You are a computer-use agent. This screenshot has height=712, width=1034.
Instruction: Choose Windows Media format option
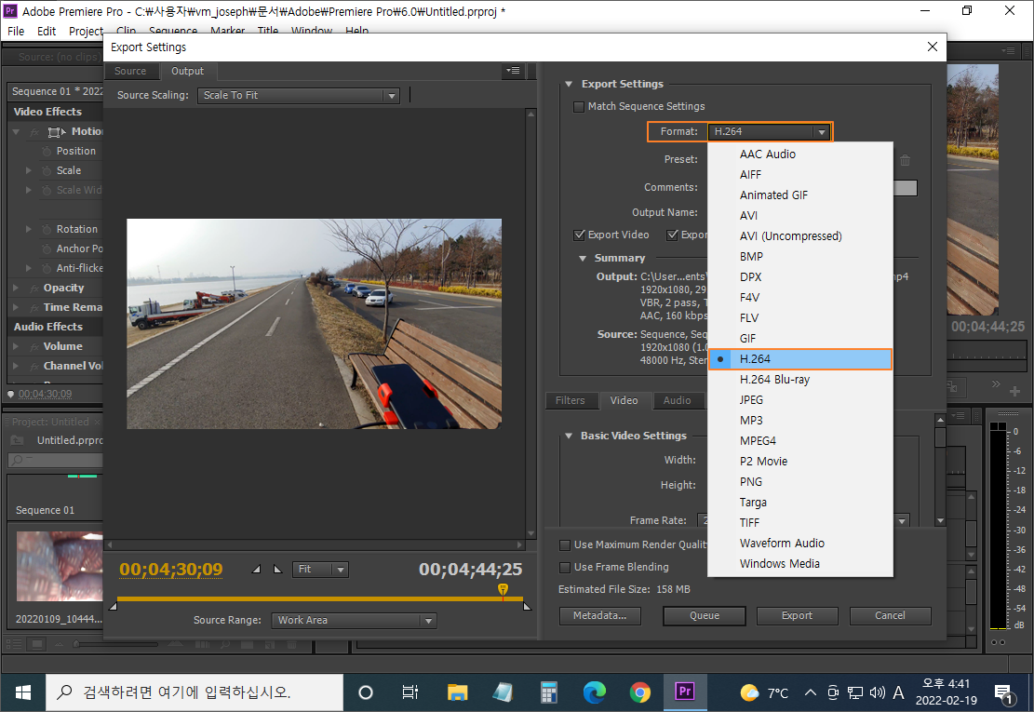pyautogui.click(x=800, y=564)
